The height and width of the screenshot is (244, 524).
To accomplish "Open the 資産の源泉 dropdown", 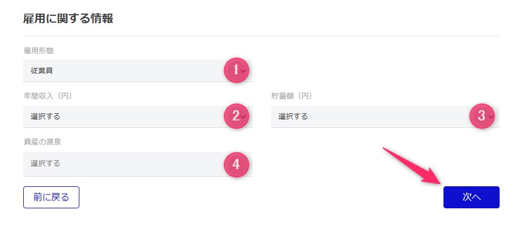I will (125, 164).
